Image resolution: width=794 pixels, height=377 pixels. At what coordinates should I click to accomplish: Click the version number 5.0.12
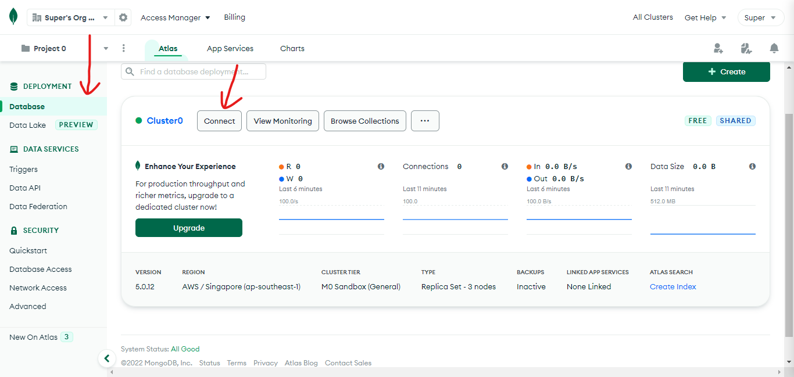click(x=145, y=286)
